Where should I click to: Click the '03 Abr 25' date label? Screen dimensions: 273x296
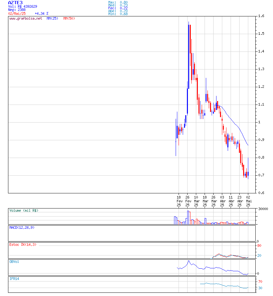223,201
